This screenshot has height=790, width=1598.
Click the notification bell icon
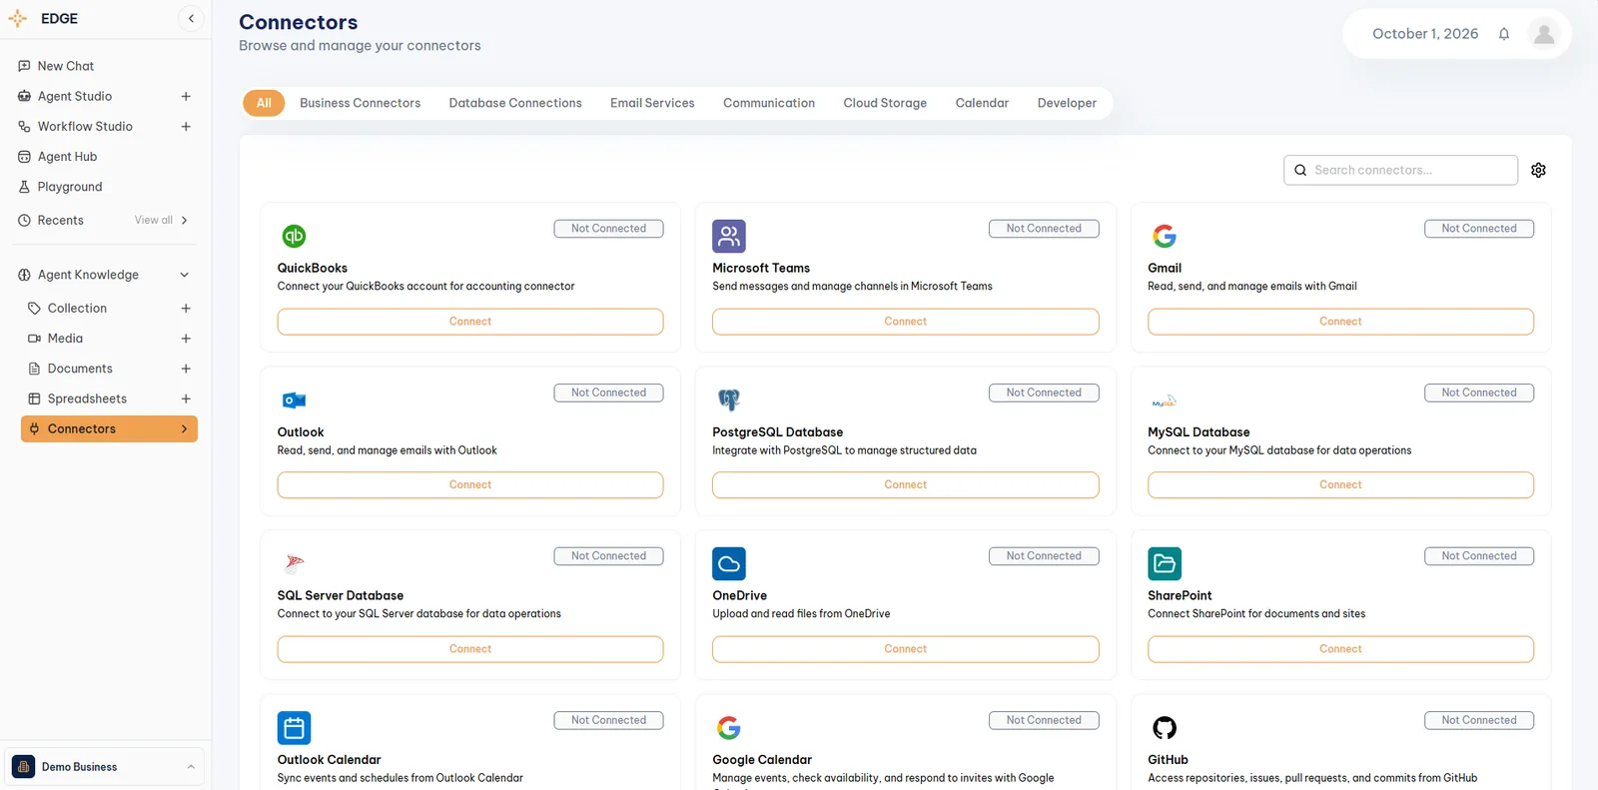(x=1503, y=34)
